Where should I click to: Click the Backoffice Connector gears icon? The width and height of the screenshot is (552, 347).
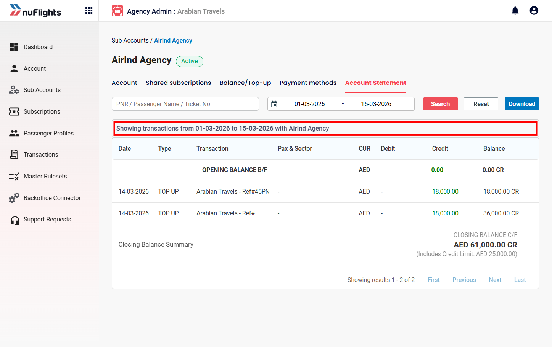click(14, 198)
